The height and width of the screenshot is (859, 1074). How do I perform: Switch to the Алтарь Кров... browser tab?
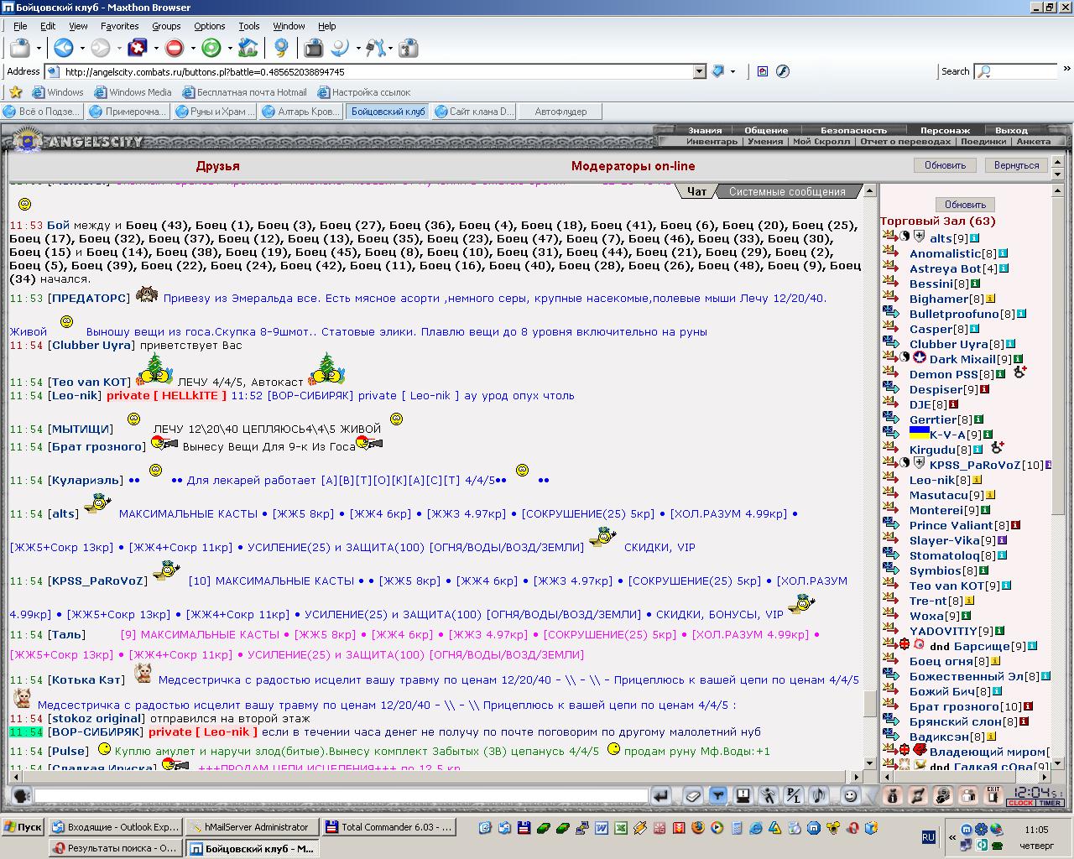click(x=300, y=111)
